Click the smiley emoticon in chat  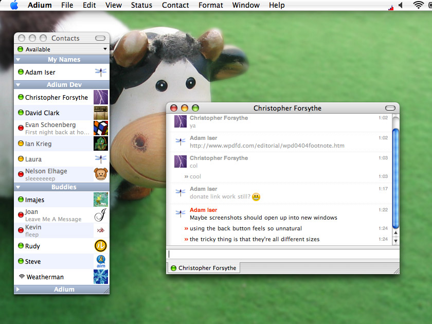click(x=256, y=196)
